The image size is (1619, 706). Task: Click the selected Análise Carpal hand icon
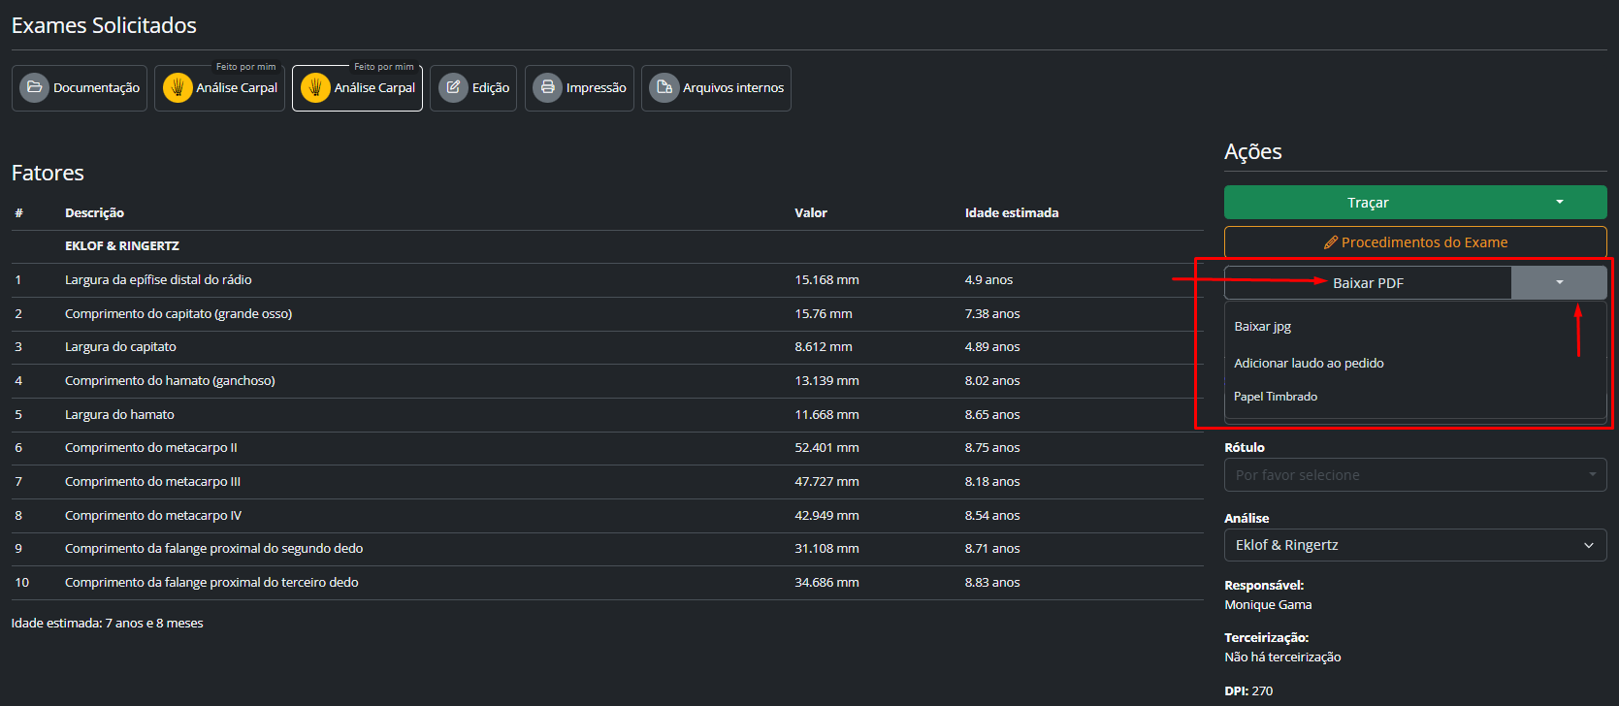(x=315, y=88)
